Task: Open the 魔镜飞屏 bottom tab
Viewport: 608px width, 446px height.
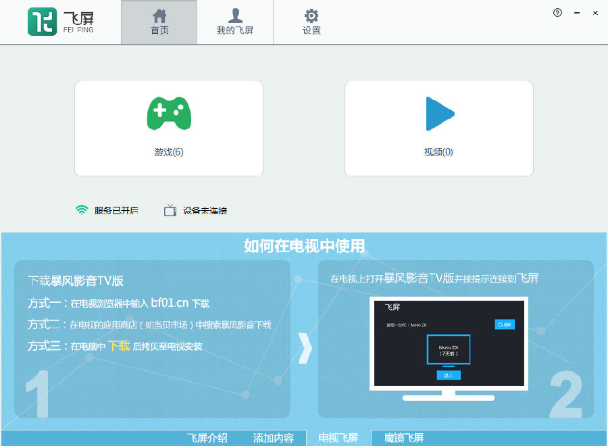Action: pos(404,439)
